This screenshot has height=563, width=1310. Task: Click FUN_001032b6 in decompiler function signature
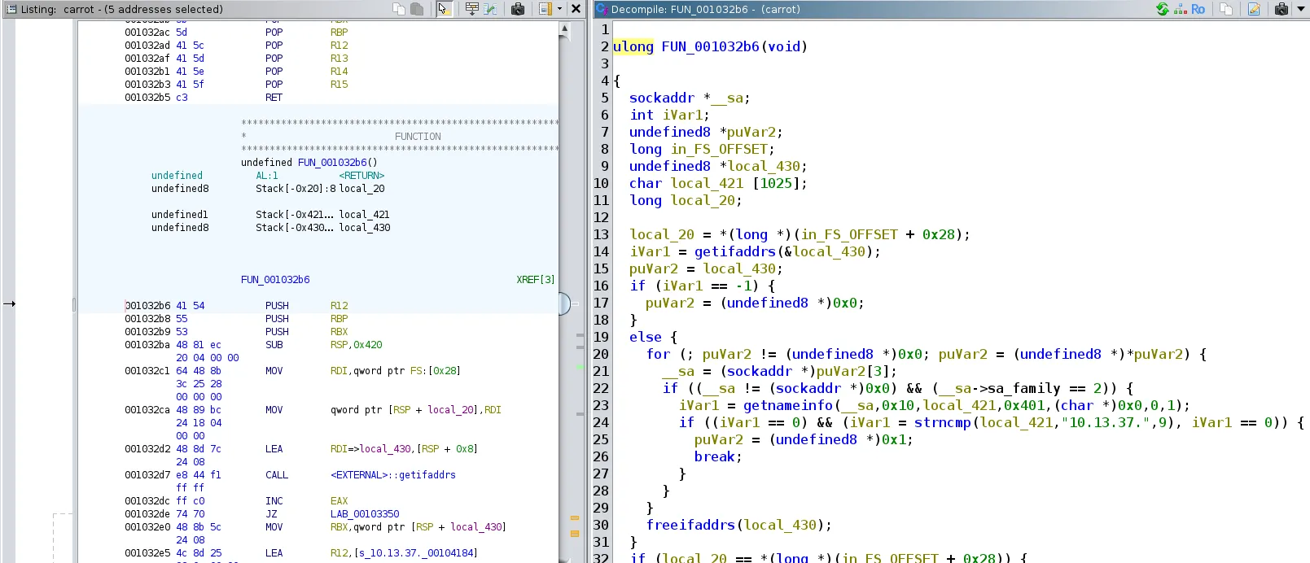710,46
